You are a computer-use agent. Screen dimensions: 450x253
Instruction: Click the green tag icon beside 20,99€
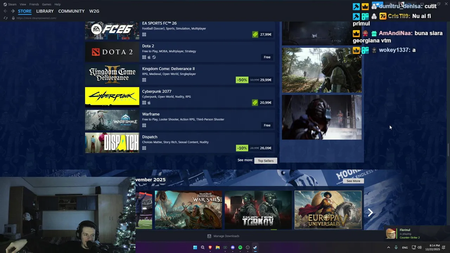pos(255,103)
